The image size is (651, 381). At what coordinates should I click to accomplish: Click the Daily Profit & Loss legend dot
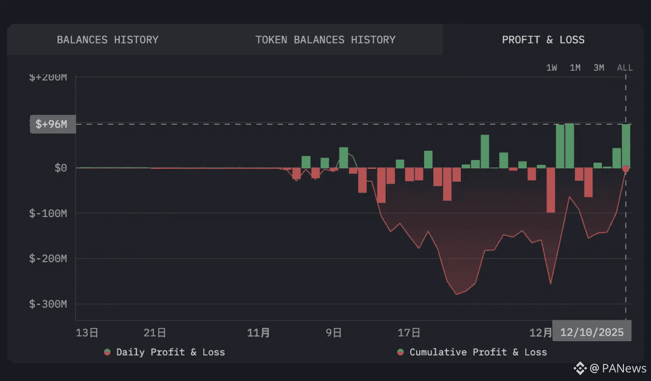pos(107,352)
